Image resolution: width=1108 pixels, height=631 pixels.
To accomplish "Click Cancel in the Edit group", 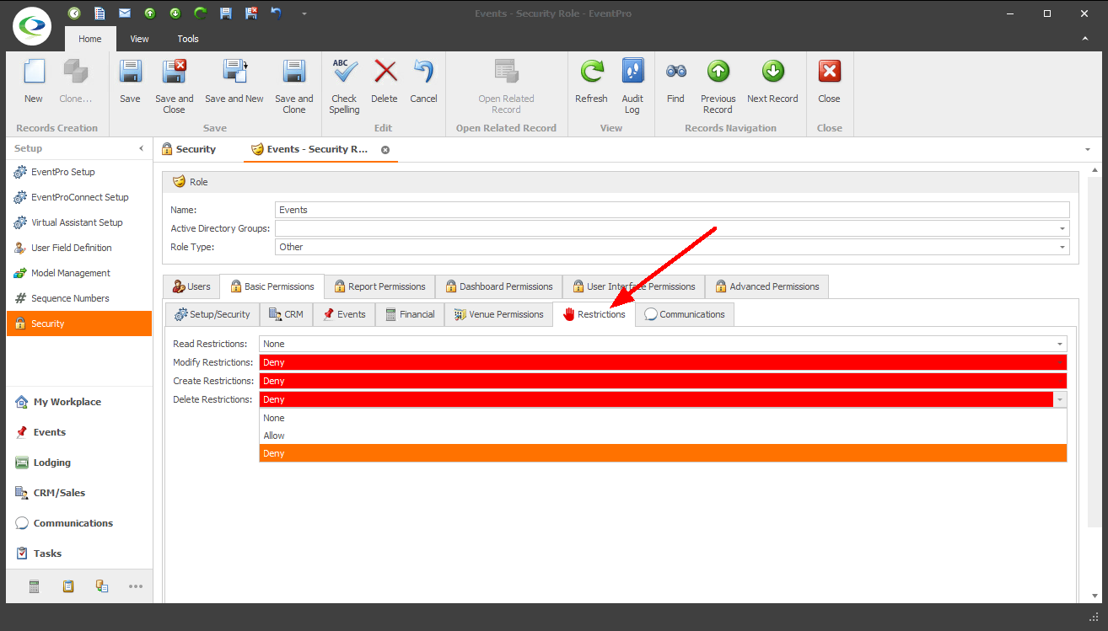I will pos(423,82).
